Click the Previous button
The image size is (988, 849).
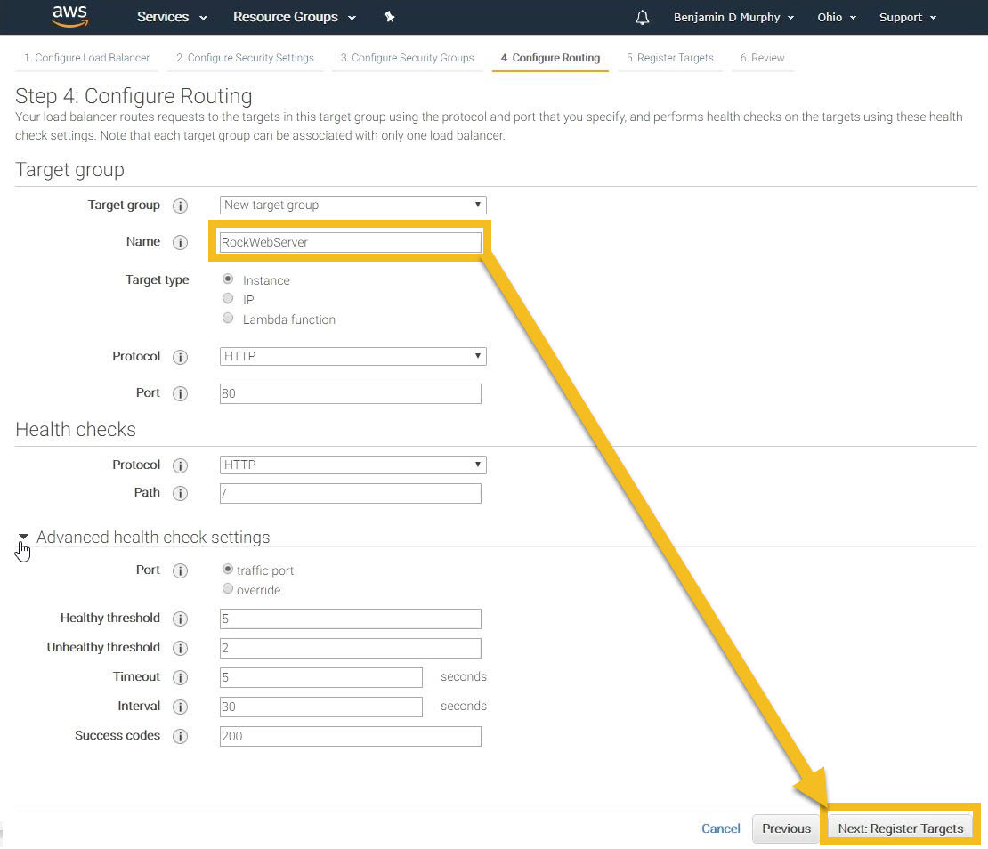click(786, 829)
